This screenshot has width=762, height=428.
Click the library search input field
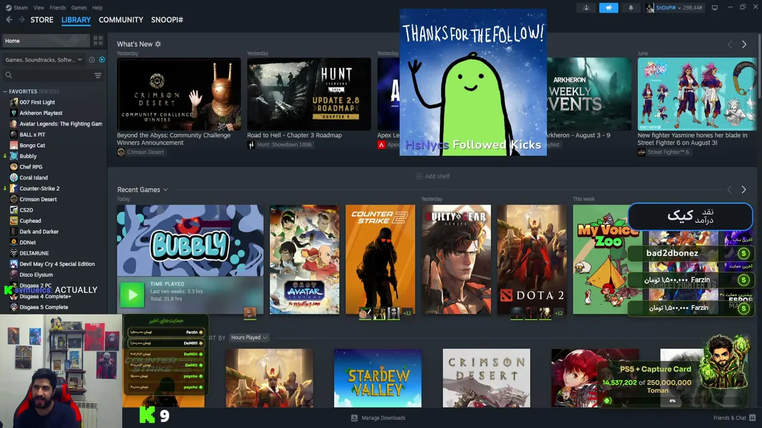click(x=54, y=75)
